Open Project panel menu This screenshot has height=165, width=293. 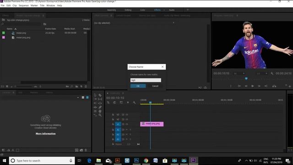[43, 16]
